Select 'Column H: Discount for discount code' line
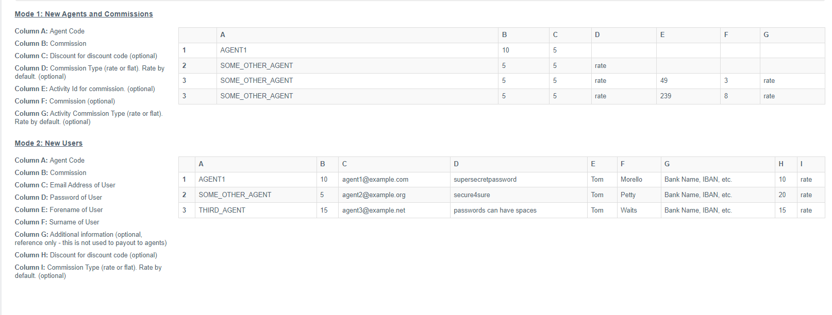Image resolution: width=832 pixels, height=315 pixels. [86, 255]
